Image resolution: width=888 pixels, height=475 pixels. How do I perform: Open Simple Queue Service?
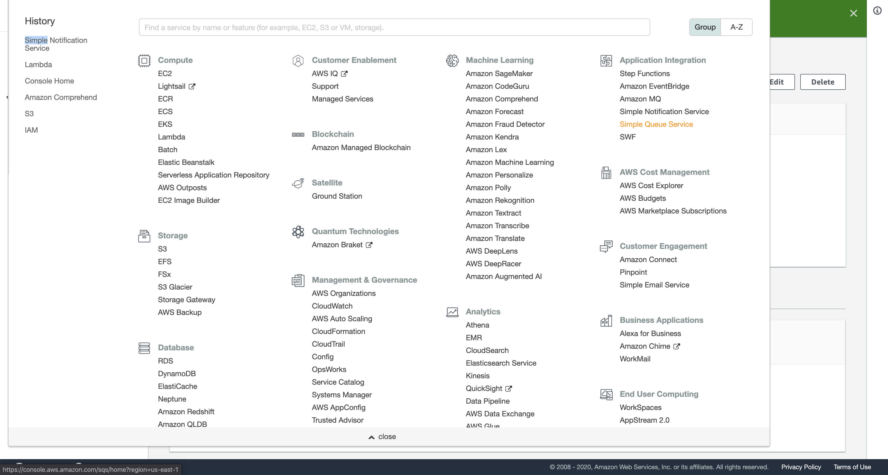click(x=656, y=124)
